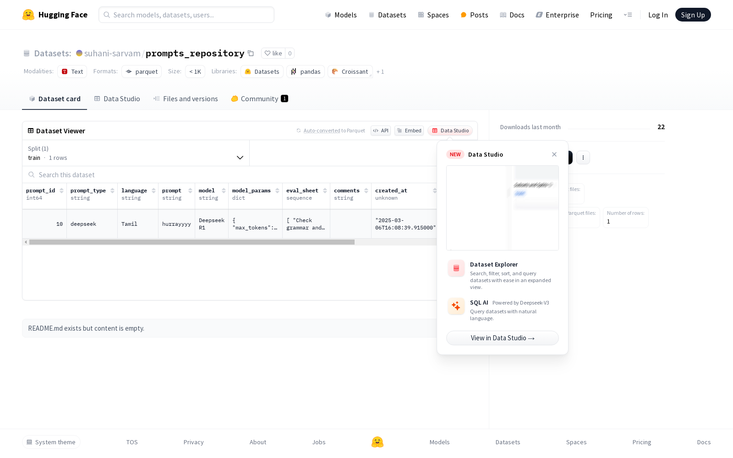
Task: Sort by model column arrows
Action: click(224, 191)
